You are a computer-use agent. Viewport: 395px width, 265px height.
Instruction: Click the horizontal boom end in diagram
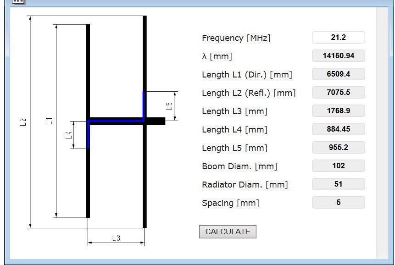(x=156, y=121)
